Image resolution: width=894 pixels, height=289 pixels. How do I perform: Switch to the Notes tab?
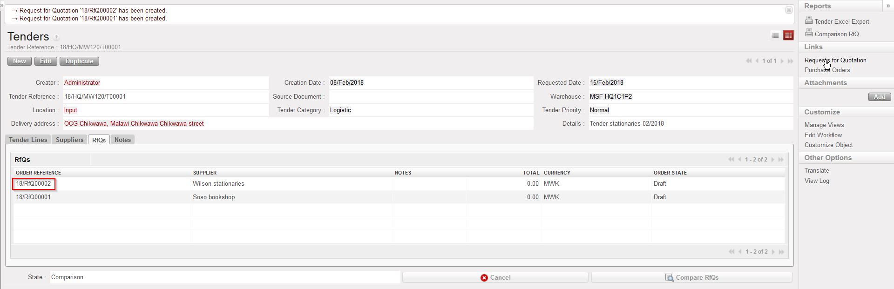click(x=122, y=140)
